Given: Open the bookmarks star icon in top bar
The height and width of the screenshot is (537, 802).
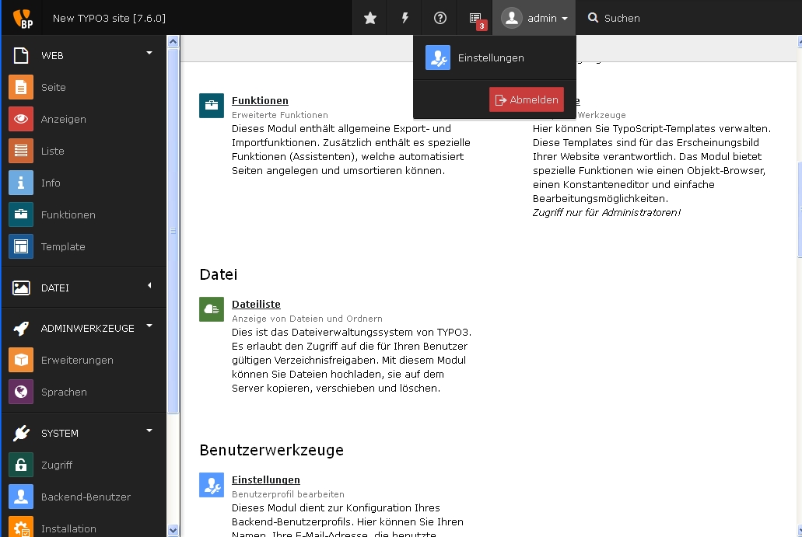Looking at the screenshot, I should (370, 18).
